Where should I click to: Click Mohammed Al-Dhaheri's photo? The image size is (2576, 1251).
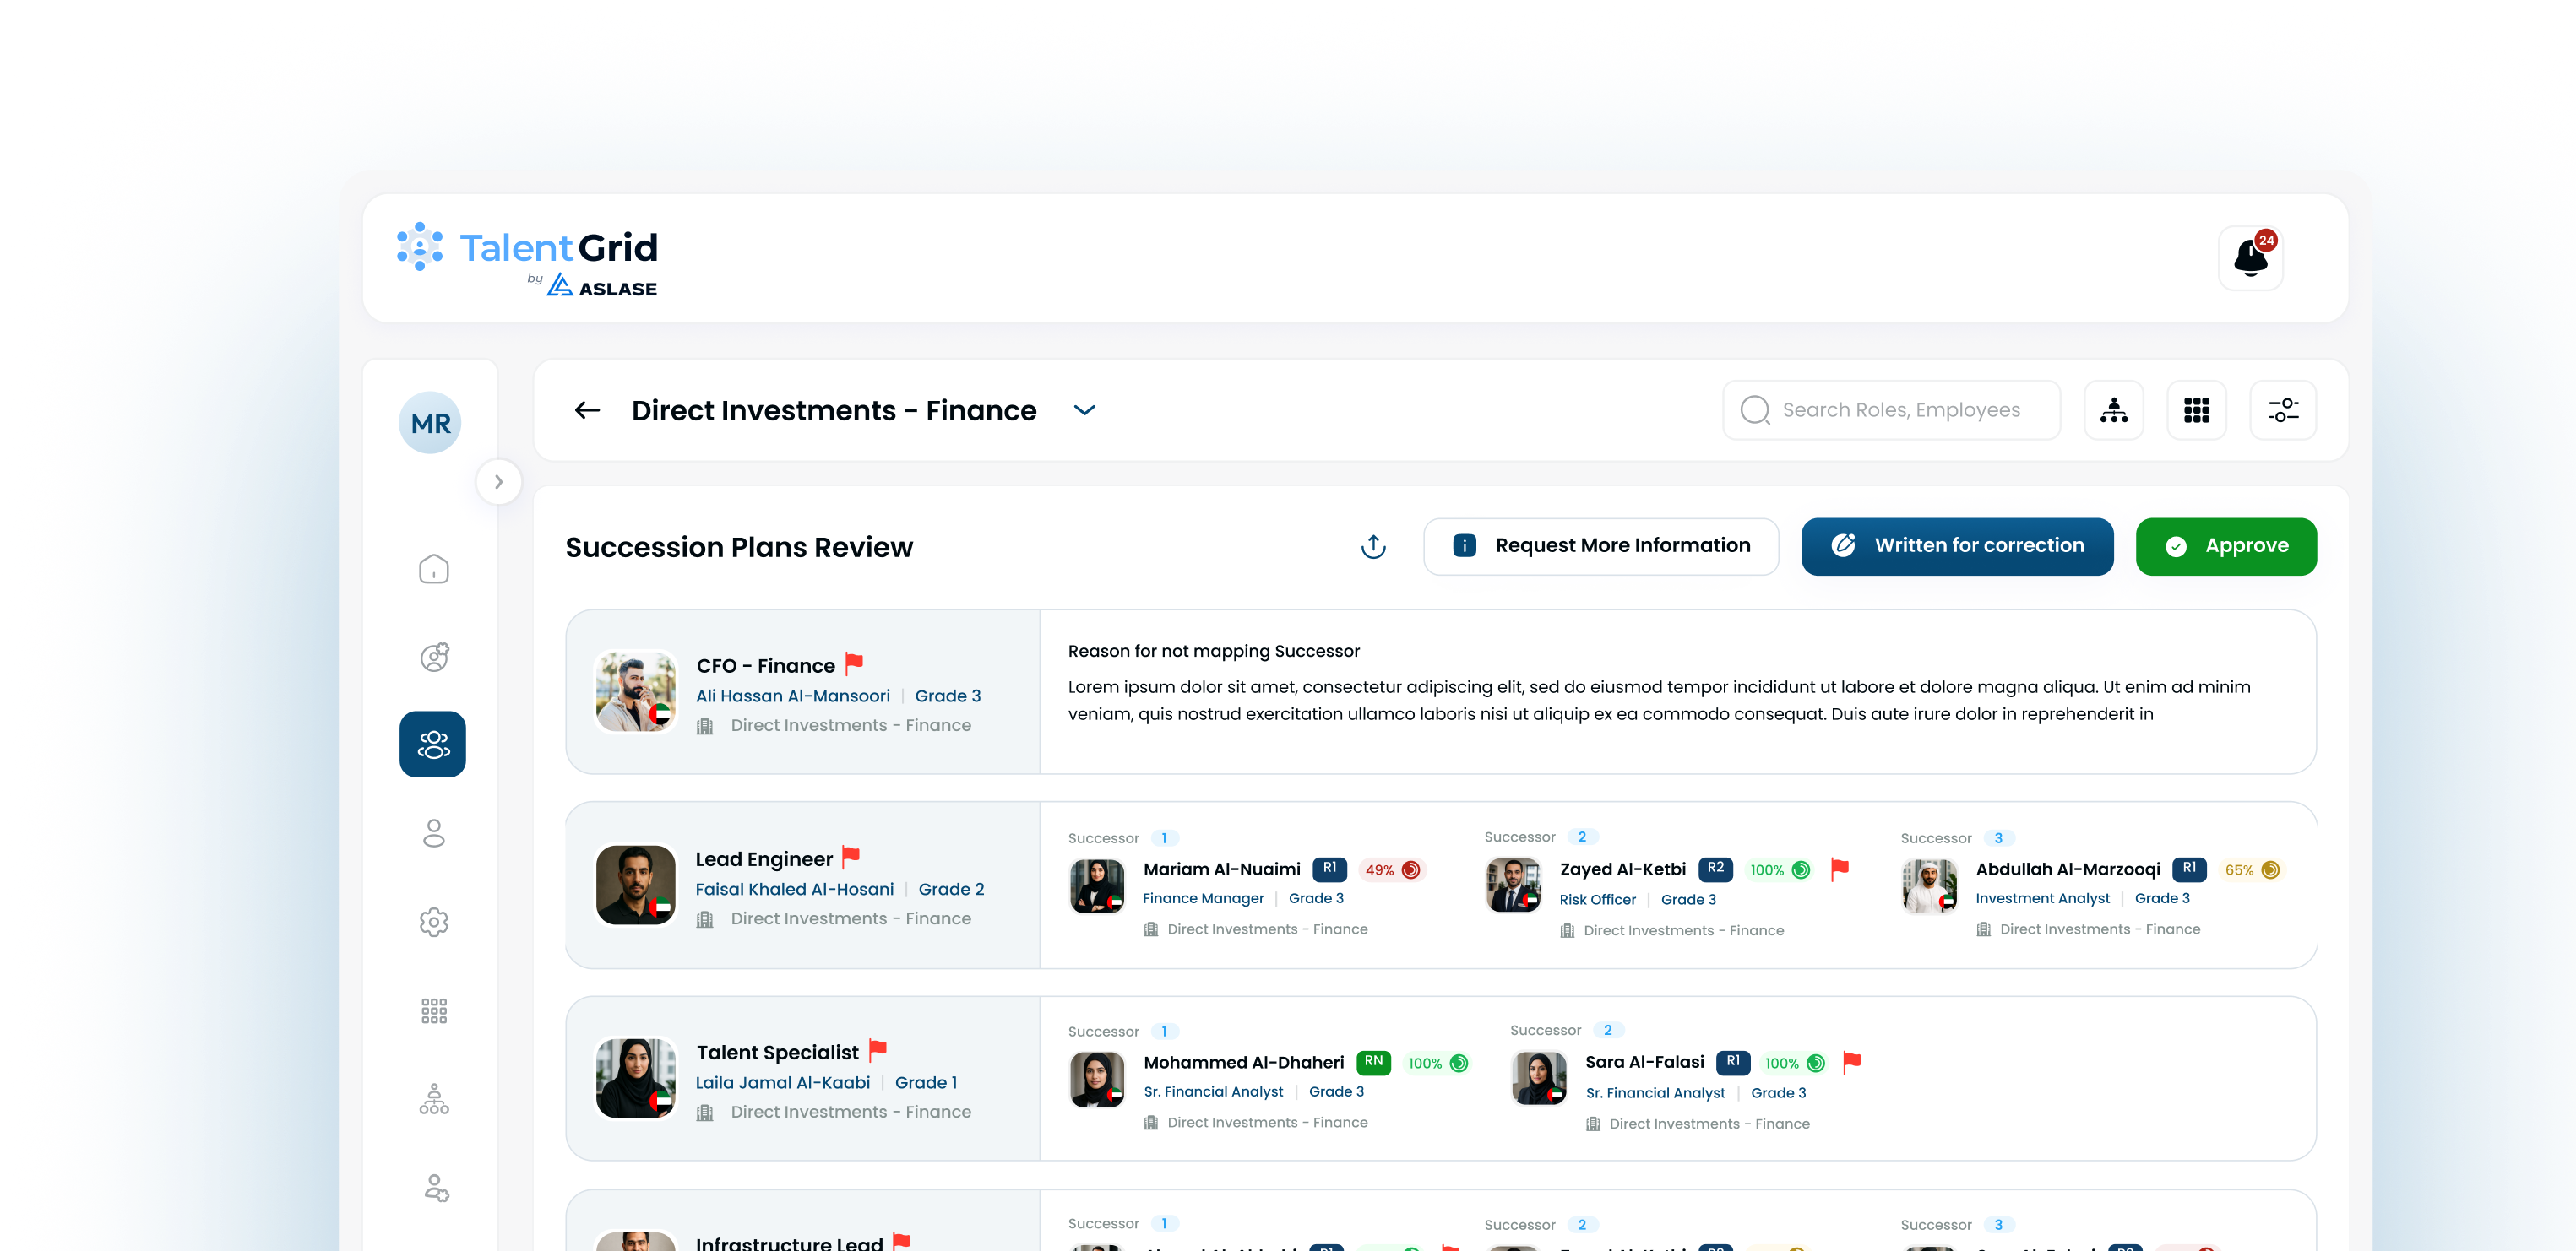pyautogui.click(x=1097, y=1080)
